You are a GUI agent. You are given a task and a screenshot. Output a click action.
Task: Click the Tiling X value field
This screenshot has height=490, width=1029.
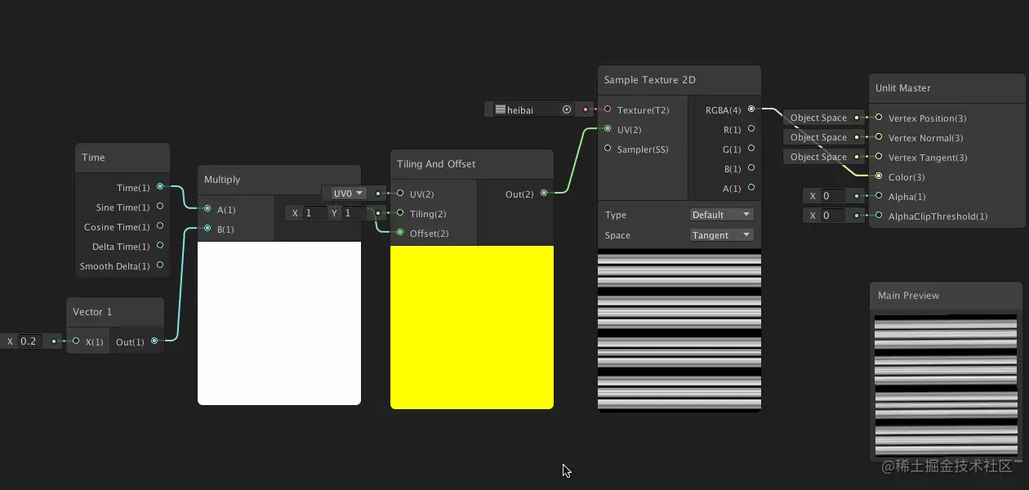click(314, 213)
